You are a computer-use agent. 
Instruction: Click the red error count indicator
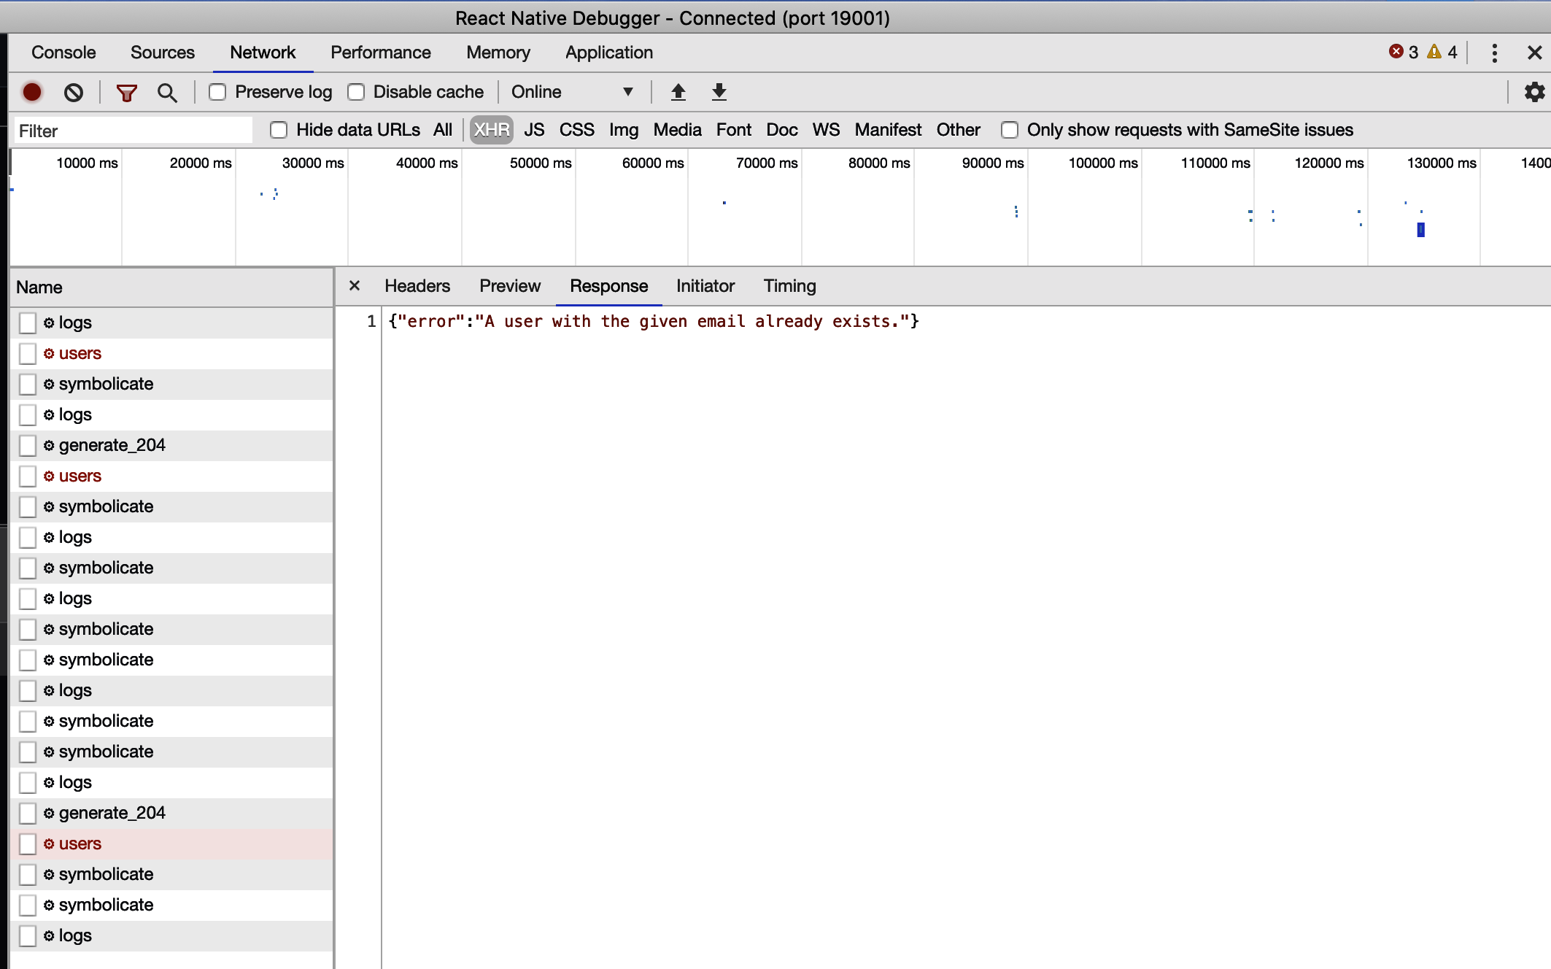click(1403, 52)
